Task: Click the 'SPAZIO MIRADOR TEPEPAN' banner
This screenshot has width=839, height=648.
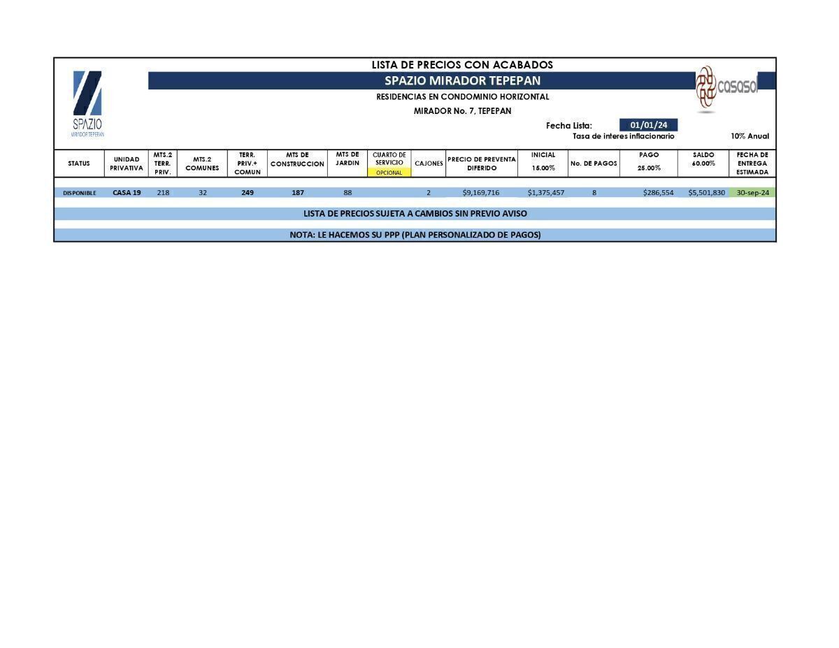Action: coord(462,80)
